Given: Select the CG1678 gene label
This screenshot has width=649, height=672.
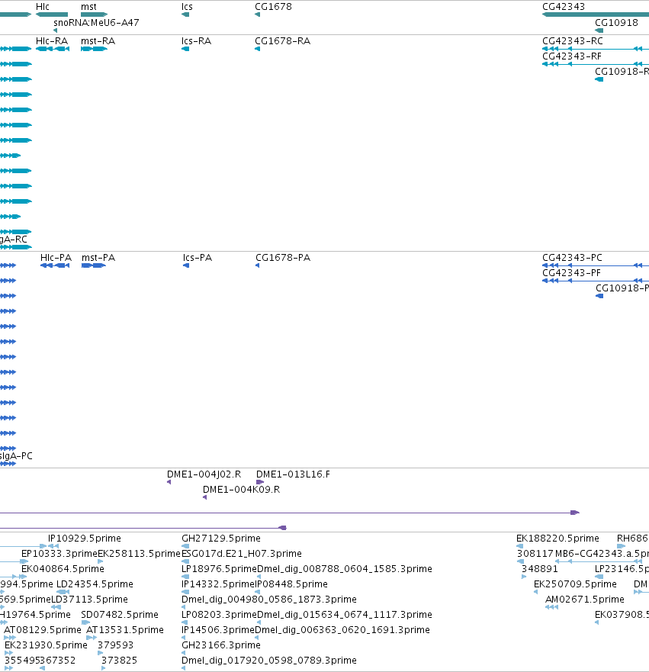Looking at the screenshot, I should point(273,7).
